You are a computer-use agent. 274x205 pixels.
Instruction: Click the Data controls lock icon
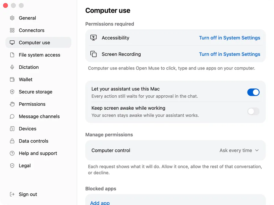point(12,141)
